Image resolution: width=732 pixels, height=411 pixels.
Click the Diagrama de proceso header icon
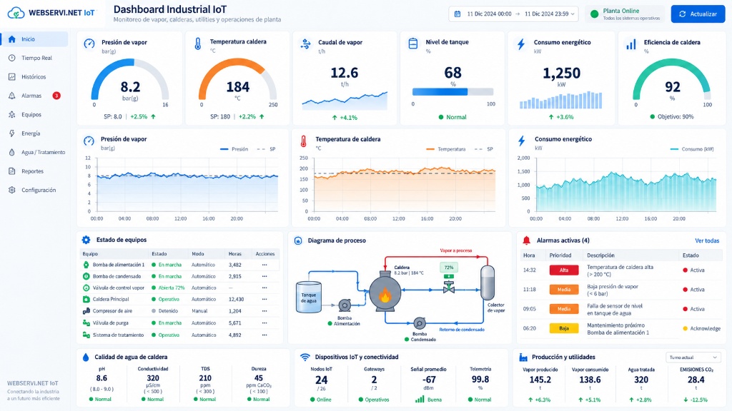[x=298, y=240]
